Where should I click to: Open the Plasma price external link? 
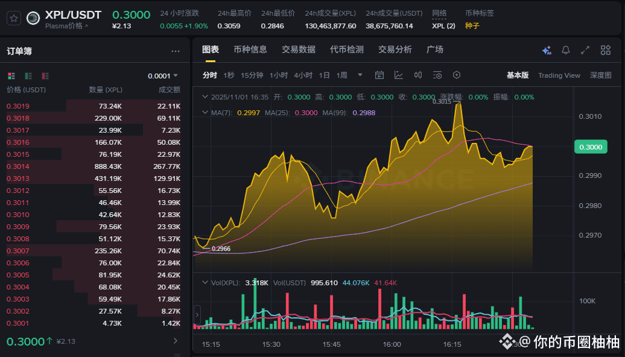(x=66, y=26)
